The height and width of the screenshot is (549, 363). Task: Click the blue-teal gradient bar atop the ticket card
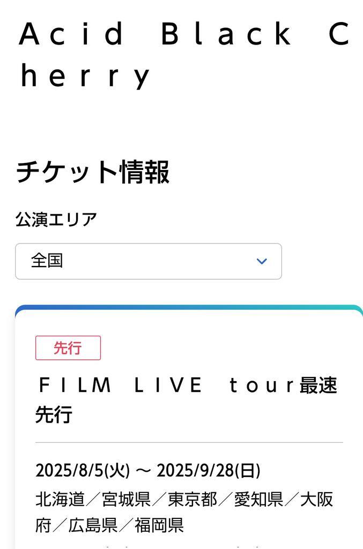tap(189, 307)
